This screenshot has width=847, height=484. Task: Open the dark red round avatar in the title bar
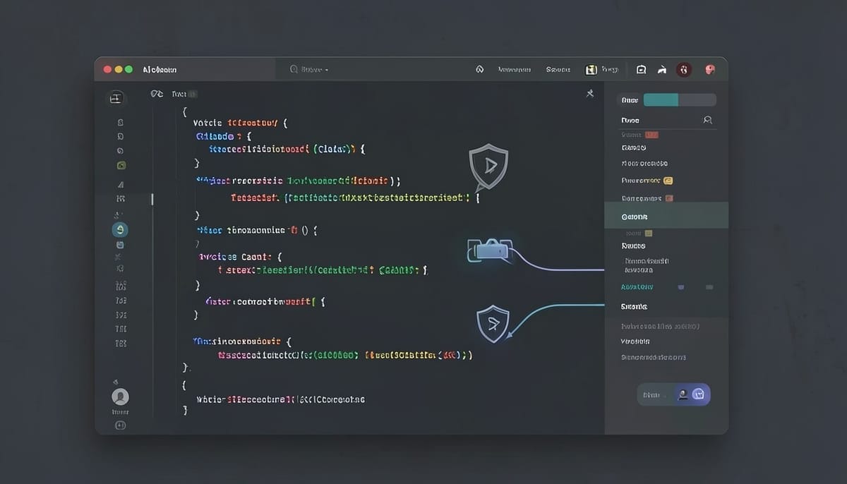tap(683, 69)
